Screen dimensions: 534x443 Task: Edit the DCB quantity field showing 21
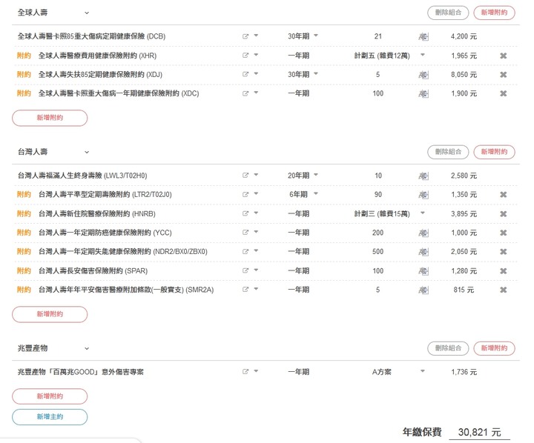click(x=378, y=36)
